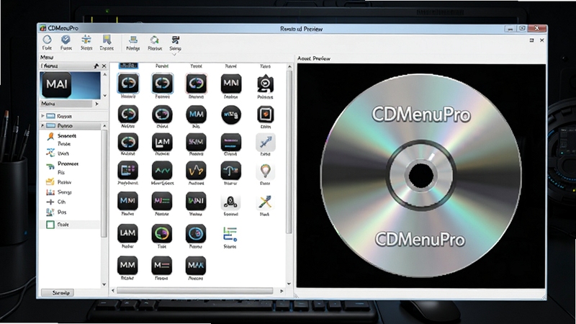Select the dashboard panels icon with purple squares

click(x=128, y=171)
